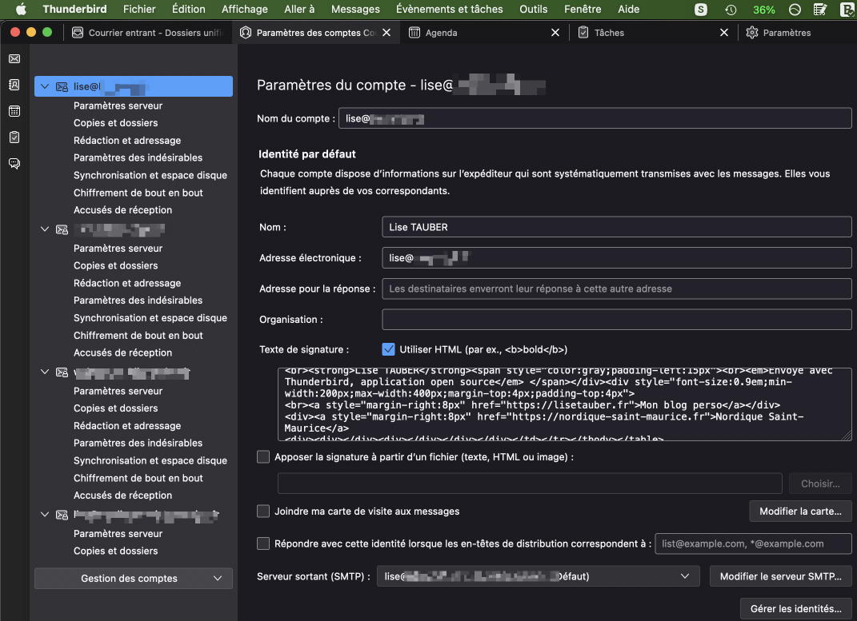Open Mail space in left sidebar
Screen dimensions: 857x621
click(x=14, y=59)
